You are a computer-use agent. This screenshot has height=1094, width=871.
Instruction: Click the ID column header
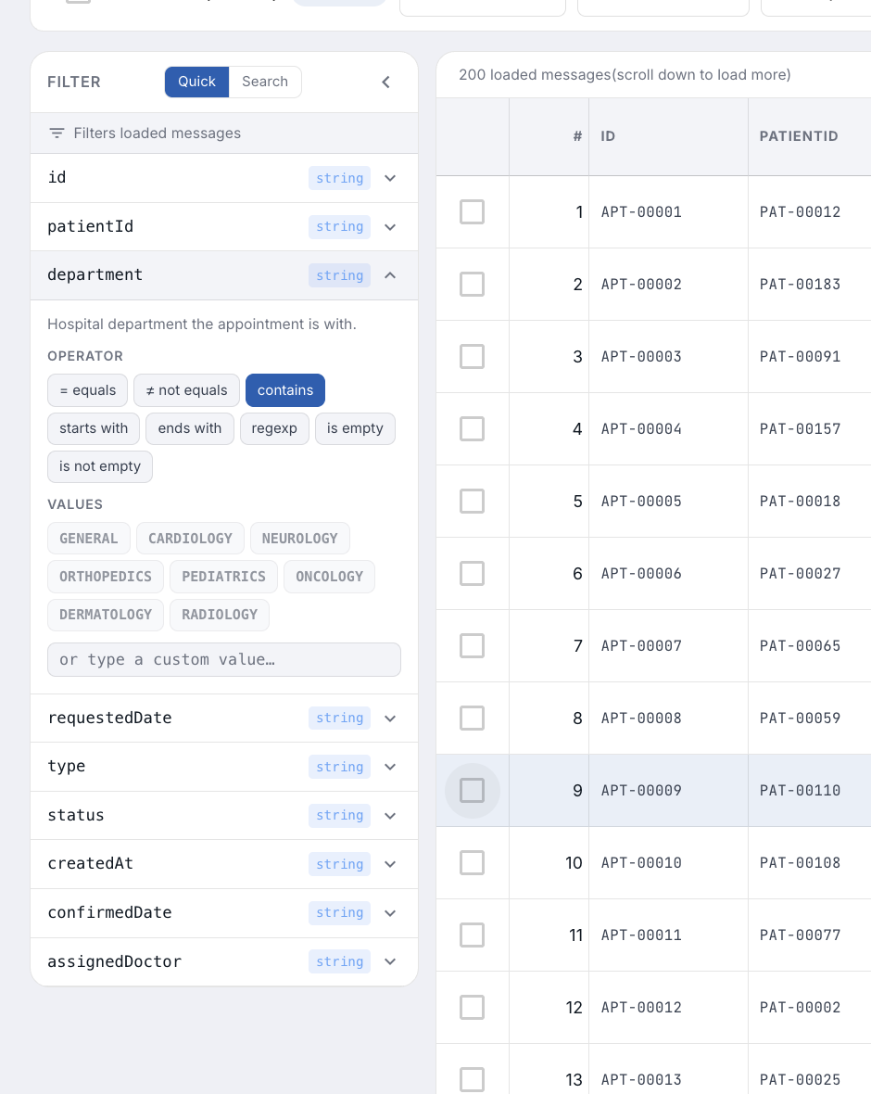(x=668, y=137)
